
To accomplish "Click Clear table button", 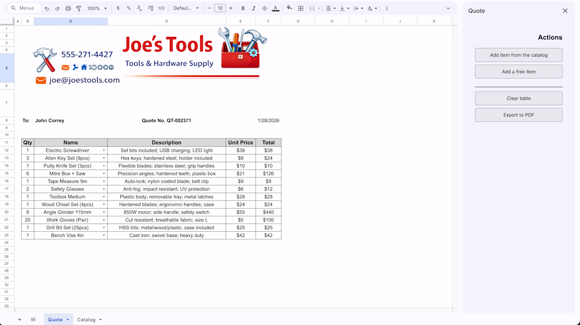I will coord(519,99).
